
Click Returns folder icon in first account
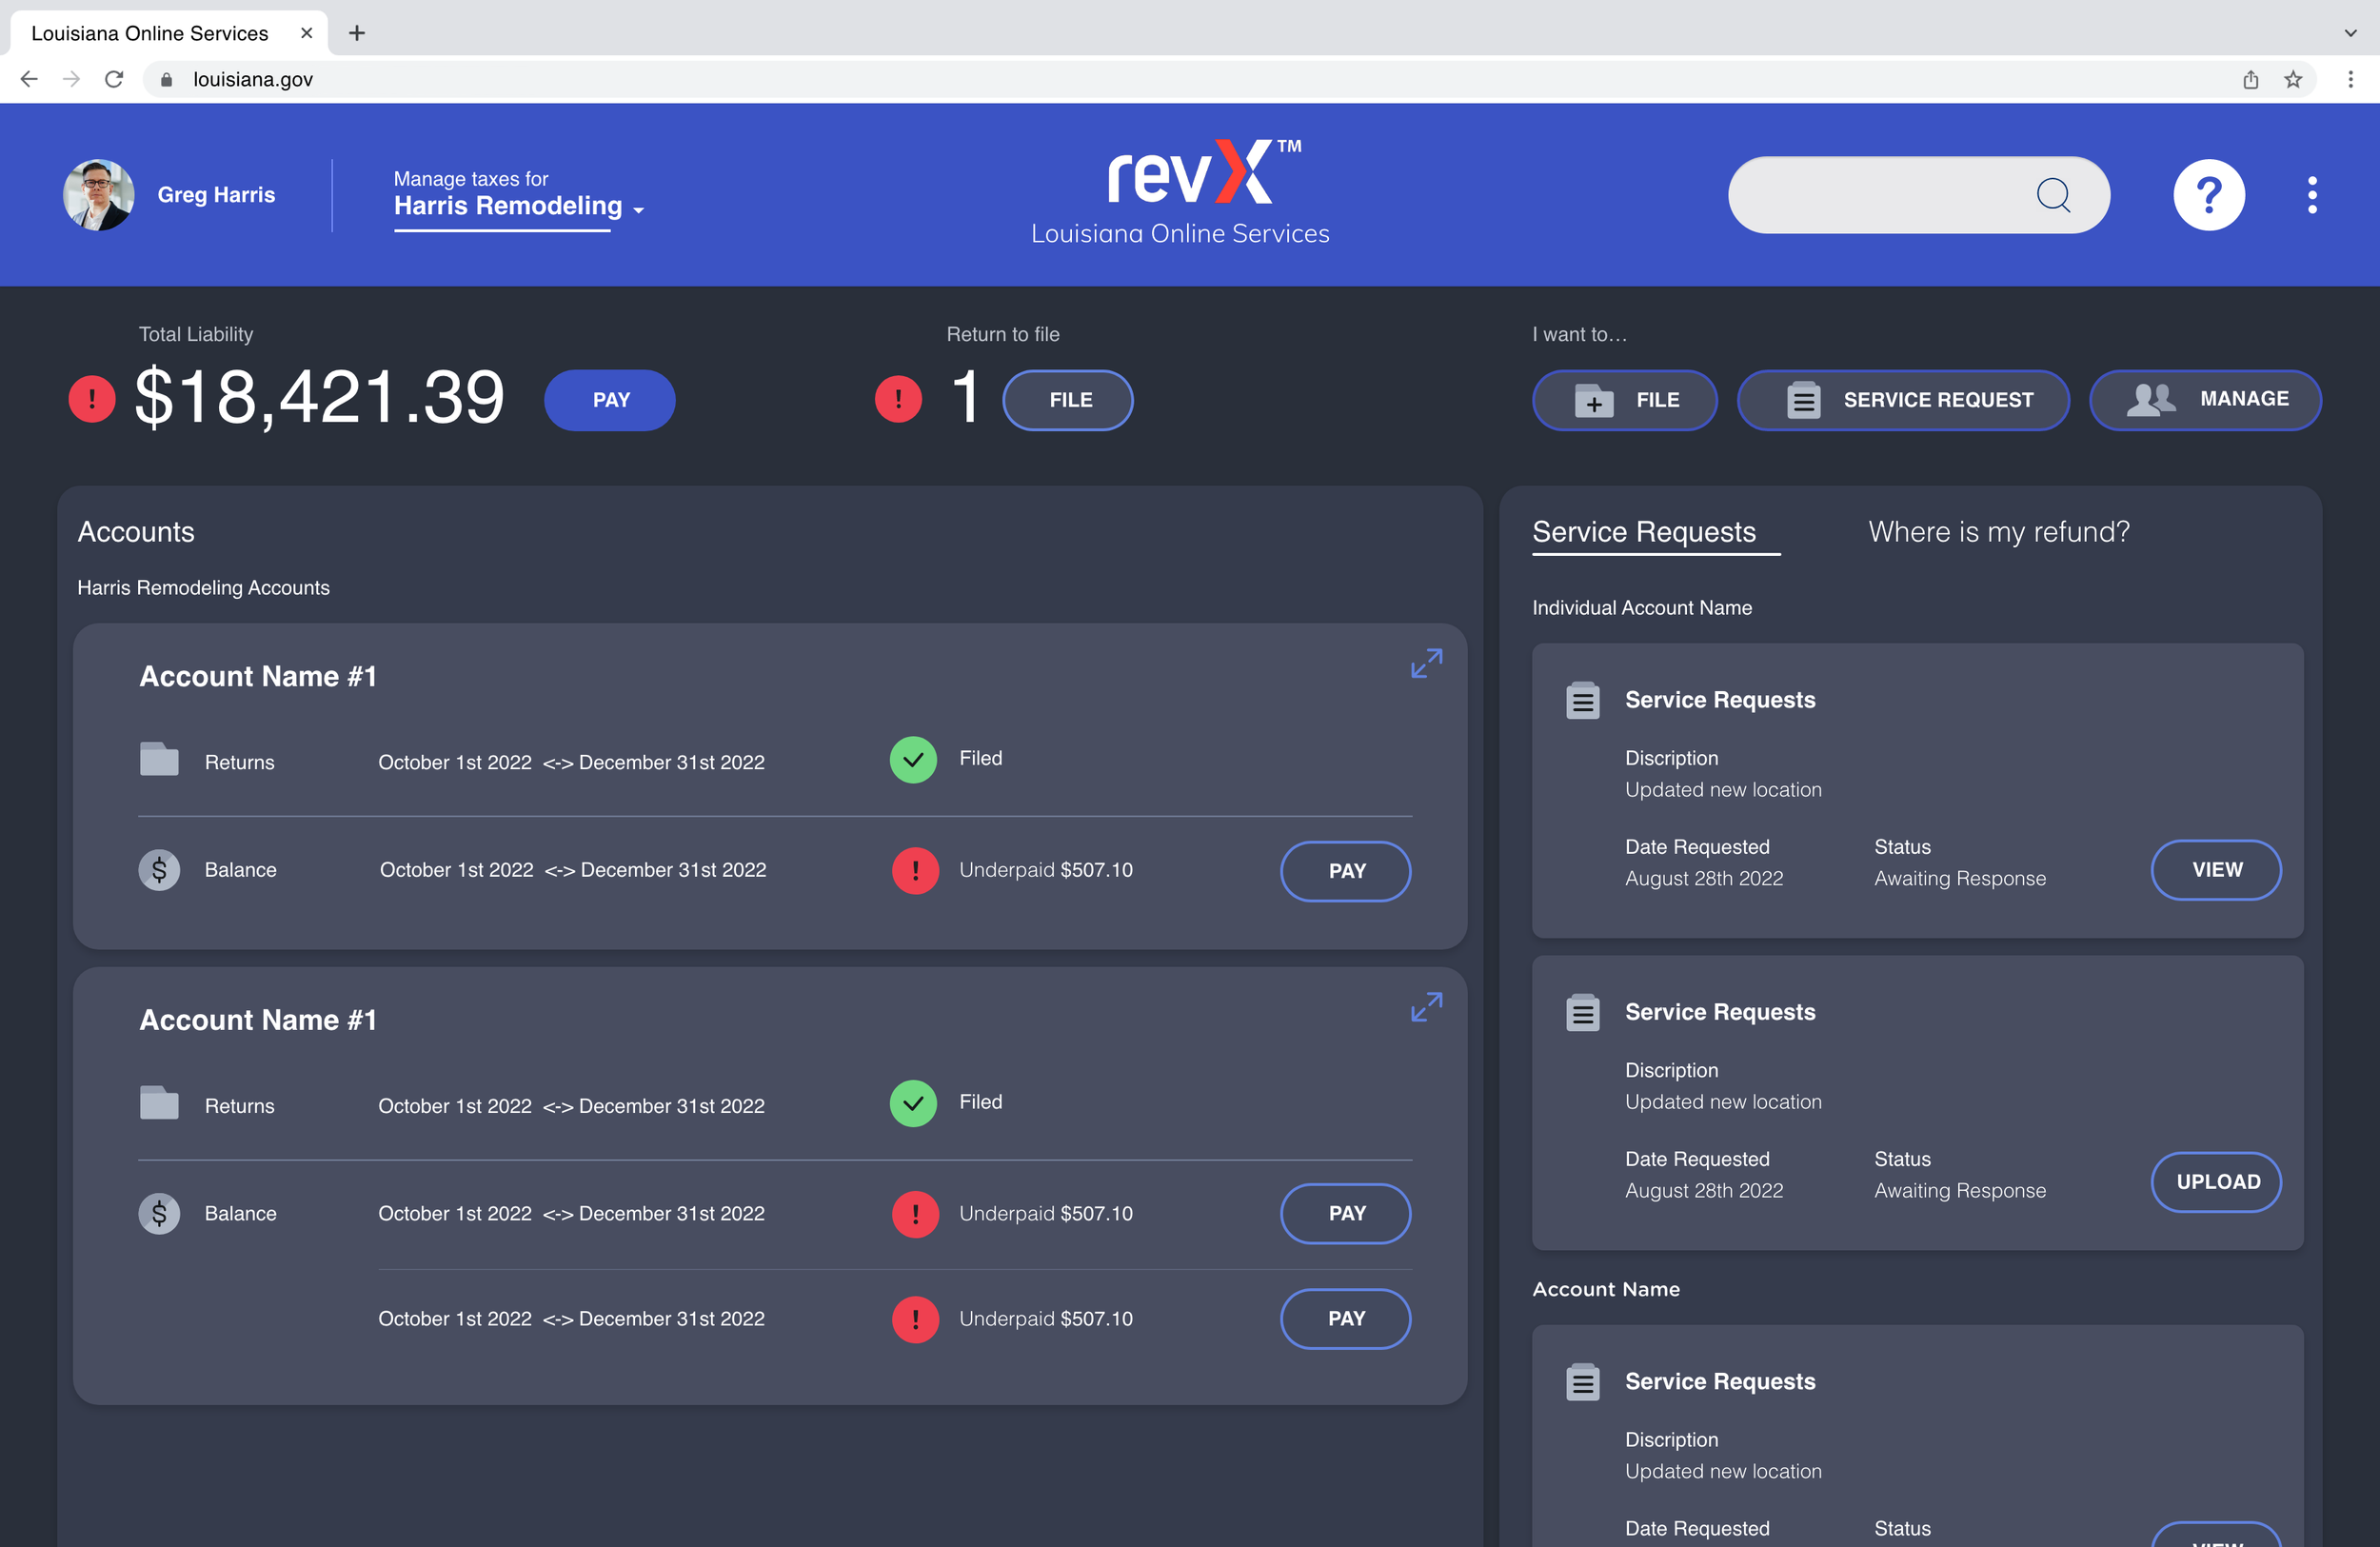[x=159, y=760]
